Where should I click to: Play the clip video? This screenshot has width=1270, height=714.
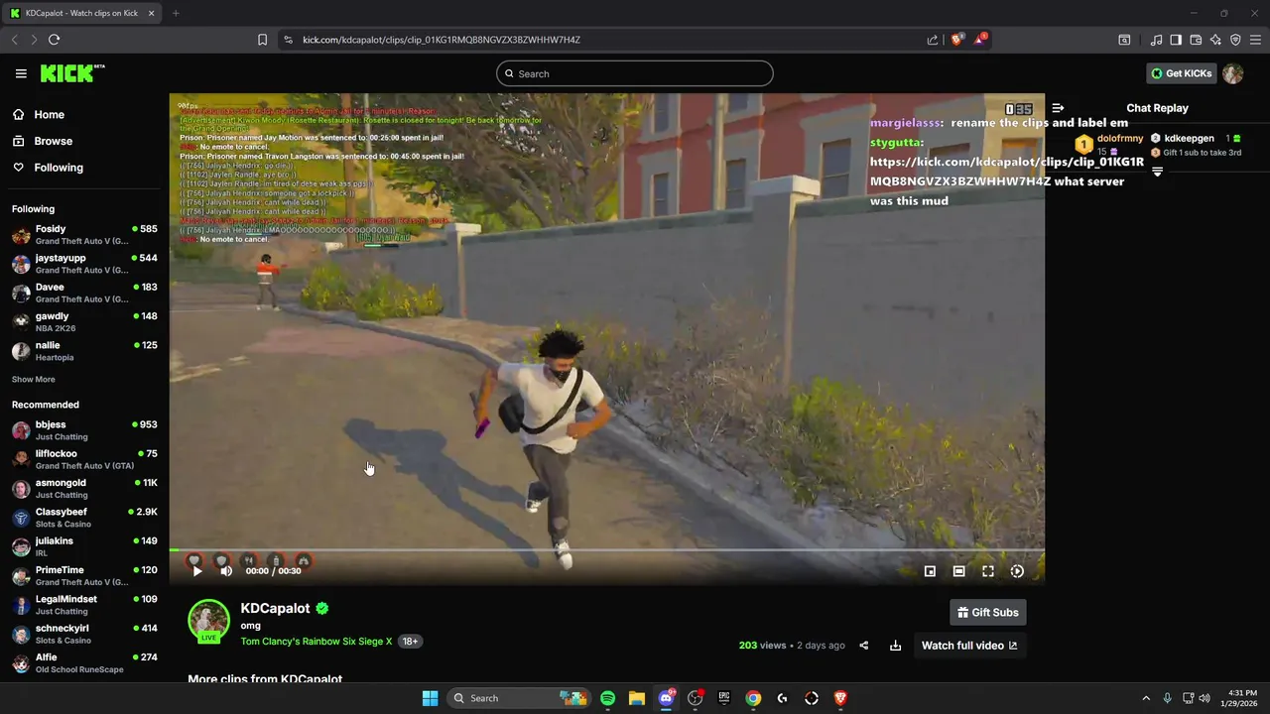196,571
